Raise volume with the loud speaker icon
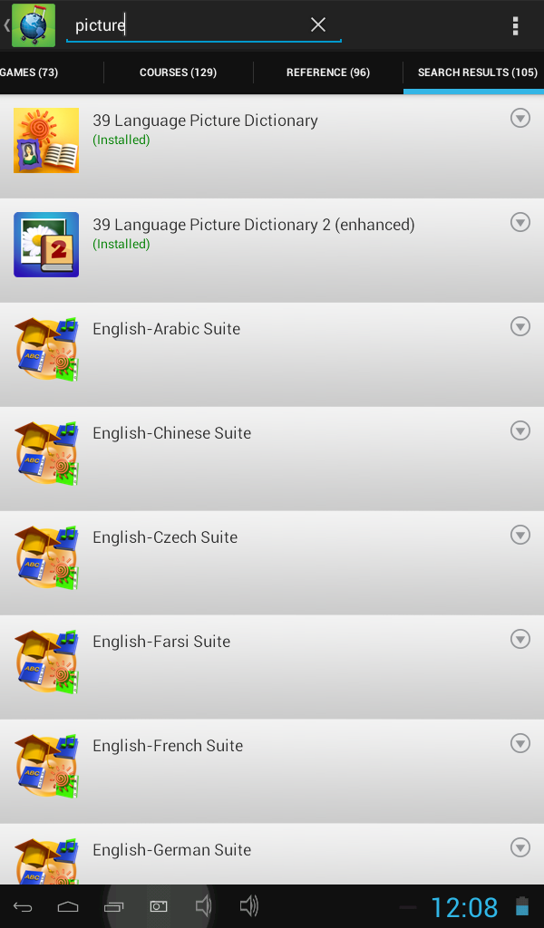Viewport: 544px width, 928px height. click(249, 906)
